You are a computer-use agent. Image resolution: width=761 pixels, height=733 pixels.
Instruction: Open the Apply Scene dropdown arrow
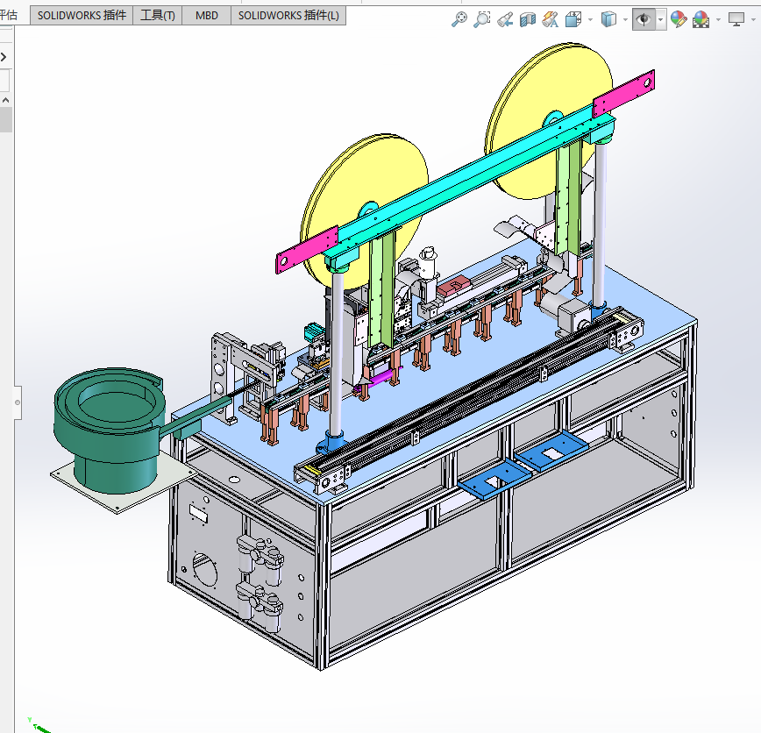717,19
